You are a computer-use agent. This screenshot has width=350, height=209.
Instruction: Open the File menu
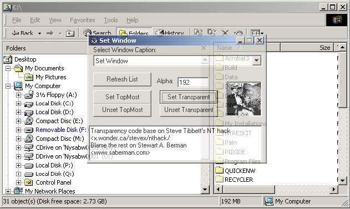(x=17, y=20)
